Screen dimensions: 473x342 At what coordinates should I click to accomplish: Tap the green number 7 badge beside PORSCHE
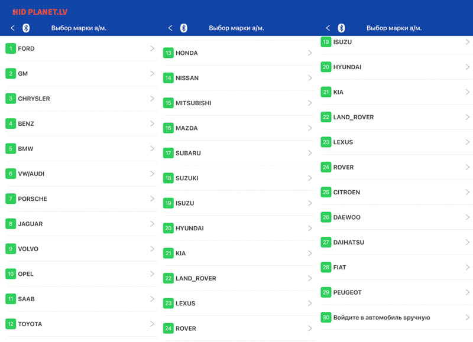tap(11, 199)
